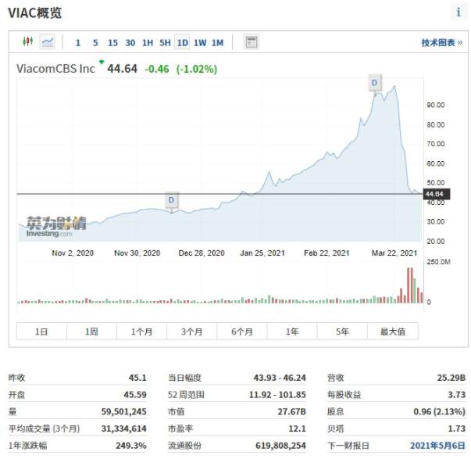471x459 pixels.
Task: Select the 30 minute interval
Action: [x=130, y=43]
